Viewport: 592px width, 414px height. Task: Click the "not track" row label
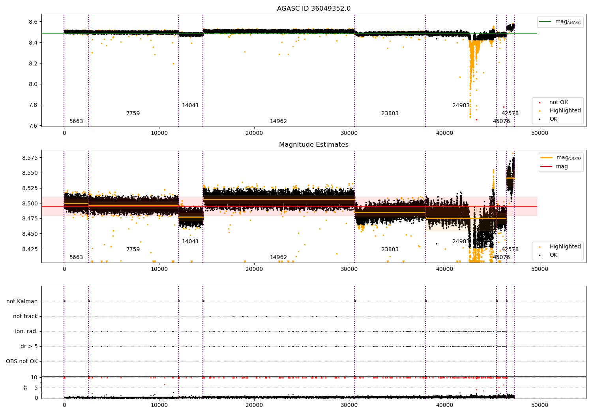(25, 317)
